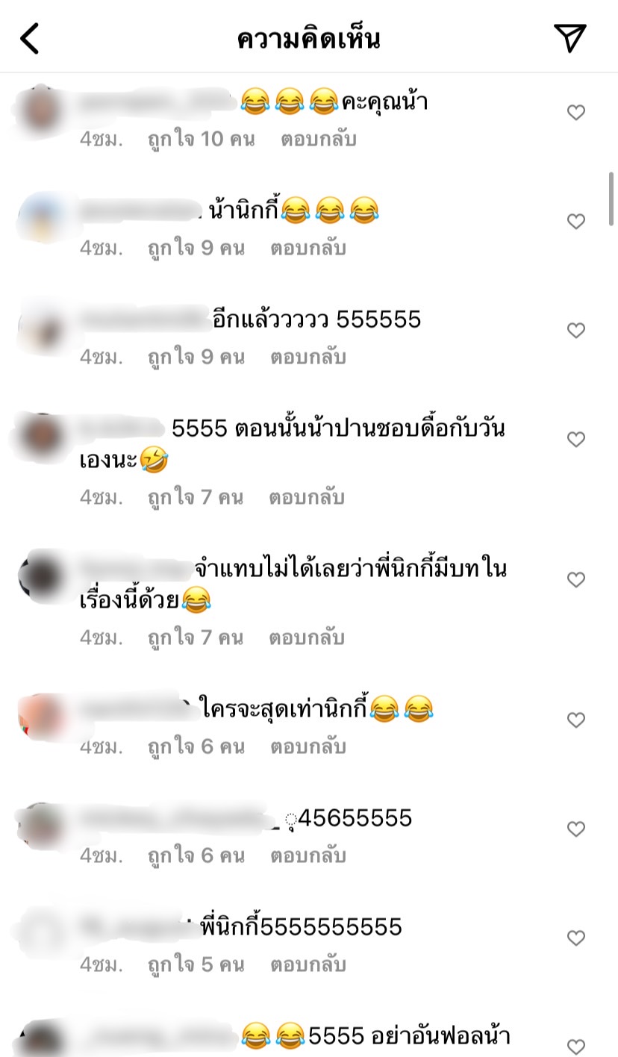Toggle heart on อีกแล้ววววว 555555 comment

coord(575,331)
